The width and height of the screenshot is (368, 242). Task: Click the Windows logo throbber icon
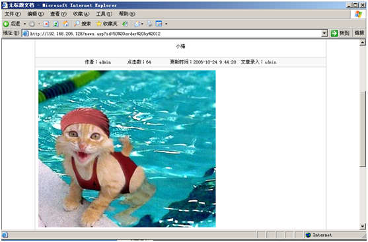[x=358, y=14]
